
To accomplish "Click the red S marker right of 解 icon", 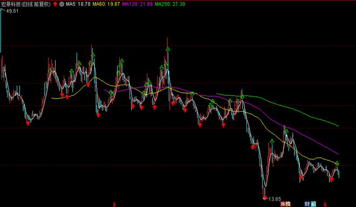I will tap(325, 204).
